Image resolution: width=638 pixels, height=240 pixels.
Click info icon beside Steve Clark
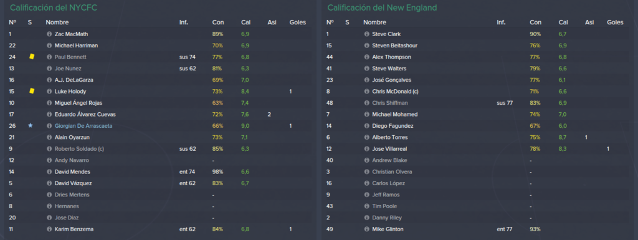tap(366, 34)
